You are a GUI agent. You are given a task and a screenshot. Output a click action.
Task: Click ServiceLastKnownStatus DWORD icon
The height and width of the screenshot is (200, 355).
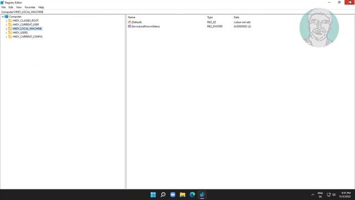click(129, 26)
